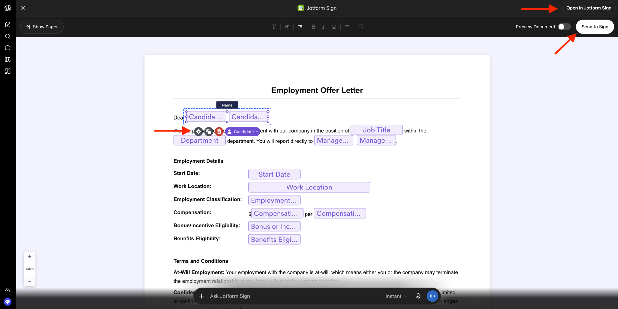The width and height of the screenshot is (618, 309).
Task: Click the Show Pages button
Action: click(42, 27)
